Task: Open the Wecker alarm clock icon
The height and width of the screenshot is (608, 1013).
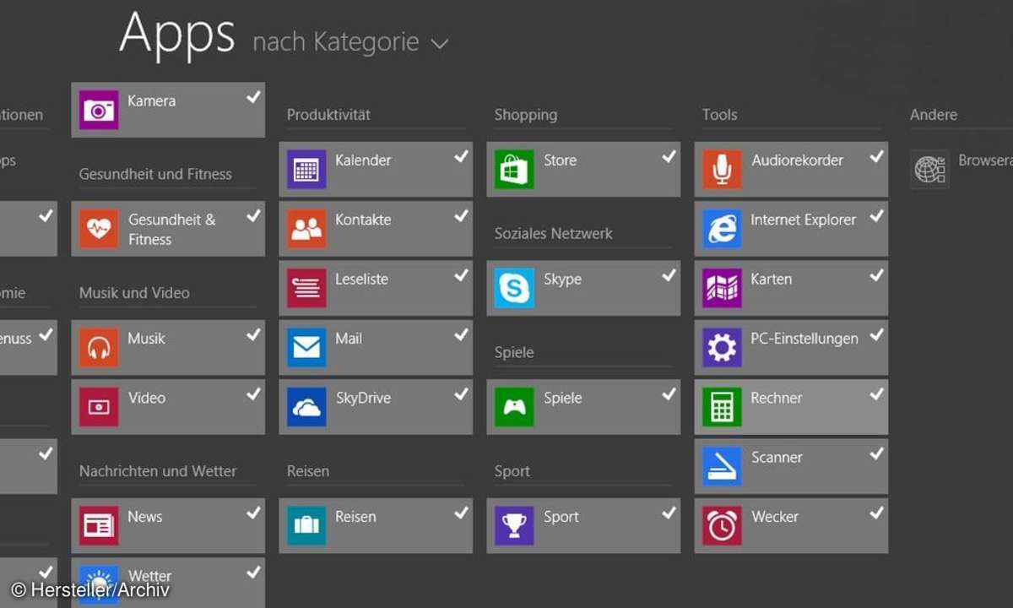Action: 722,526
